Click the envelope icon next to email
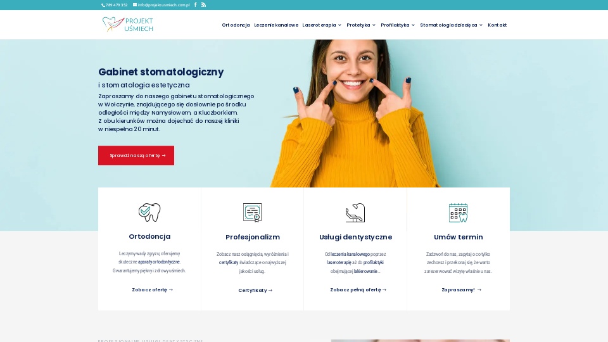This screenshot has height=342, width=608. pyautogui.click(x=134, y=4)
